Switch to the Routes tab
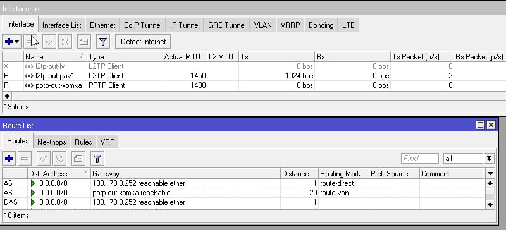Viewport: 506px width, 230px height. point(18,141)
